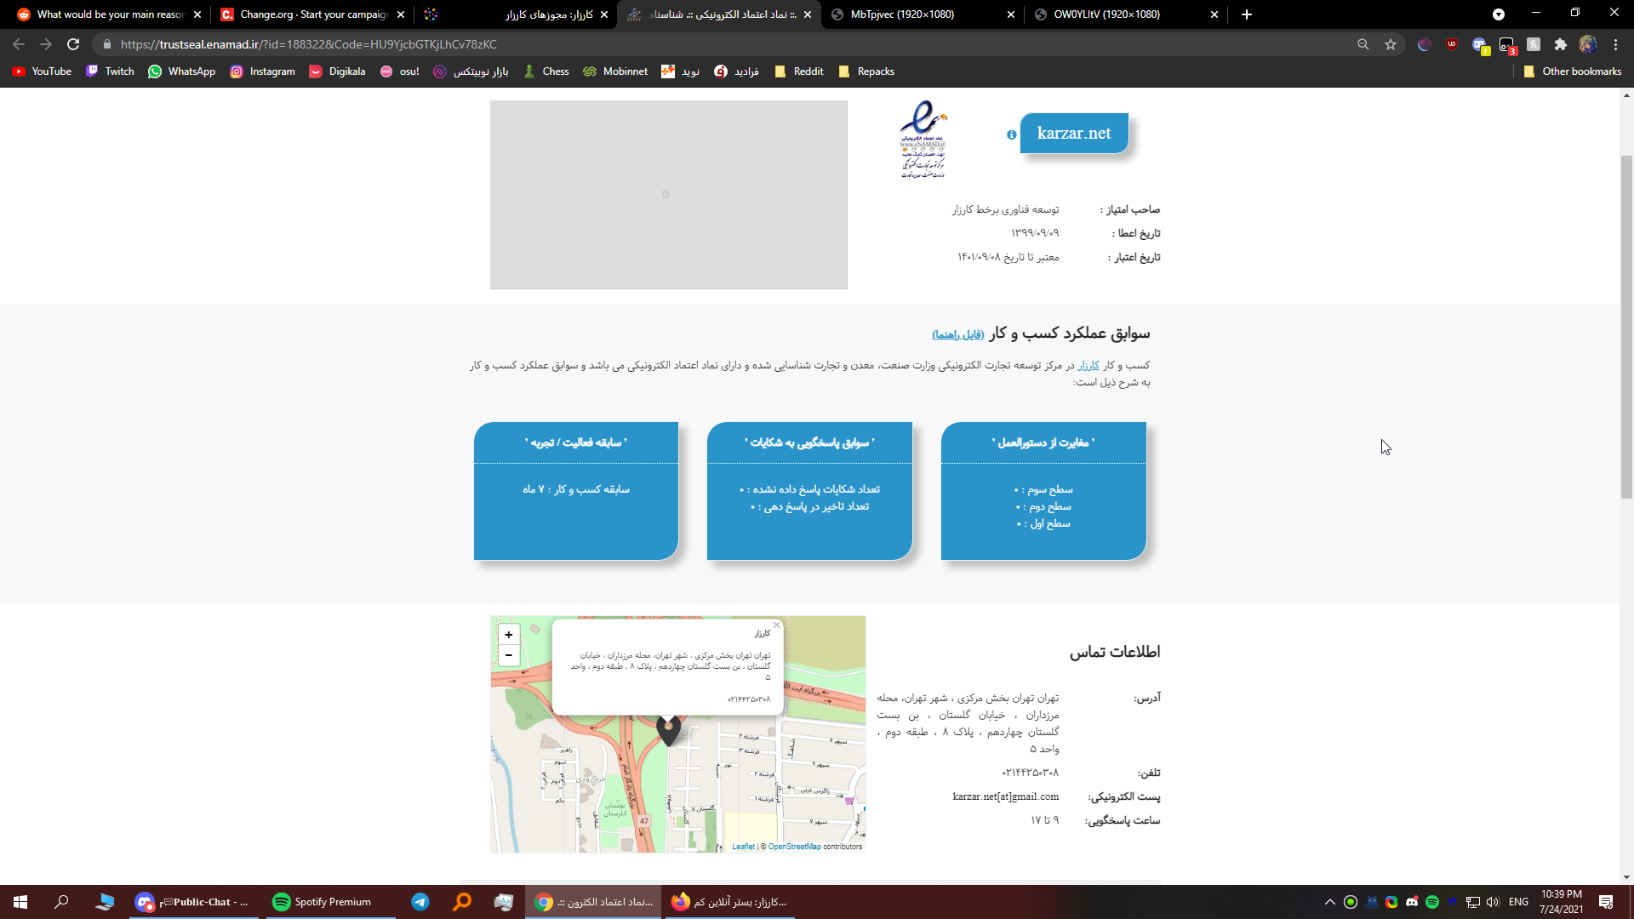Switch to the MbTpjvec image tab

902,14
